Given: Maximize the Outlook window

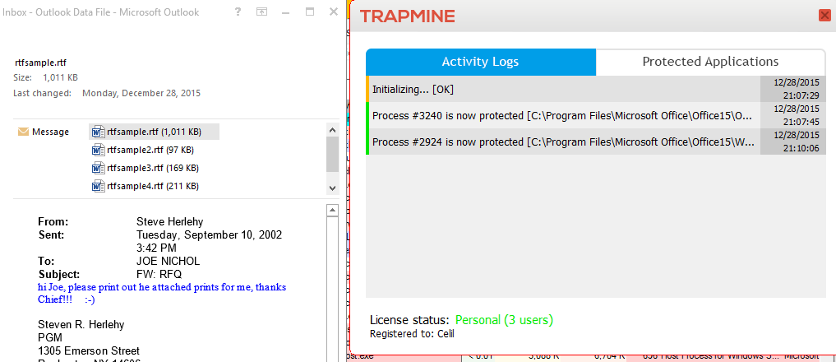Looking at the screenshot, I should [x=310, y=12].
